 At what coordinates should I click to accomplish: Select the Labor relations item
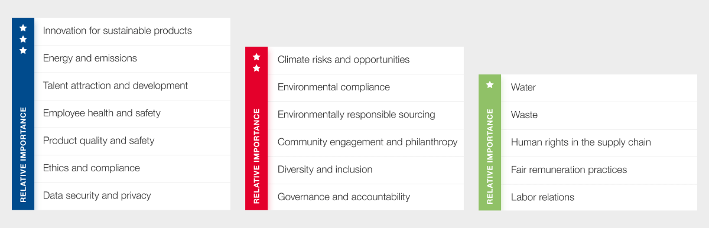[599, 198]
